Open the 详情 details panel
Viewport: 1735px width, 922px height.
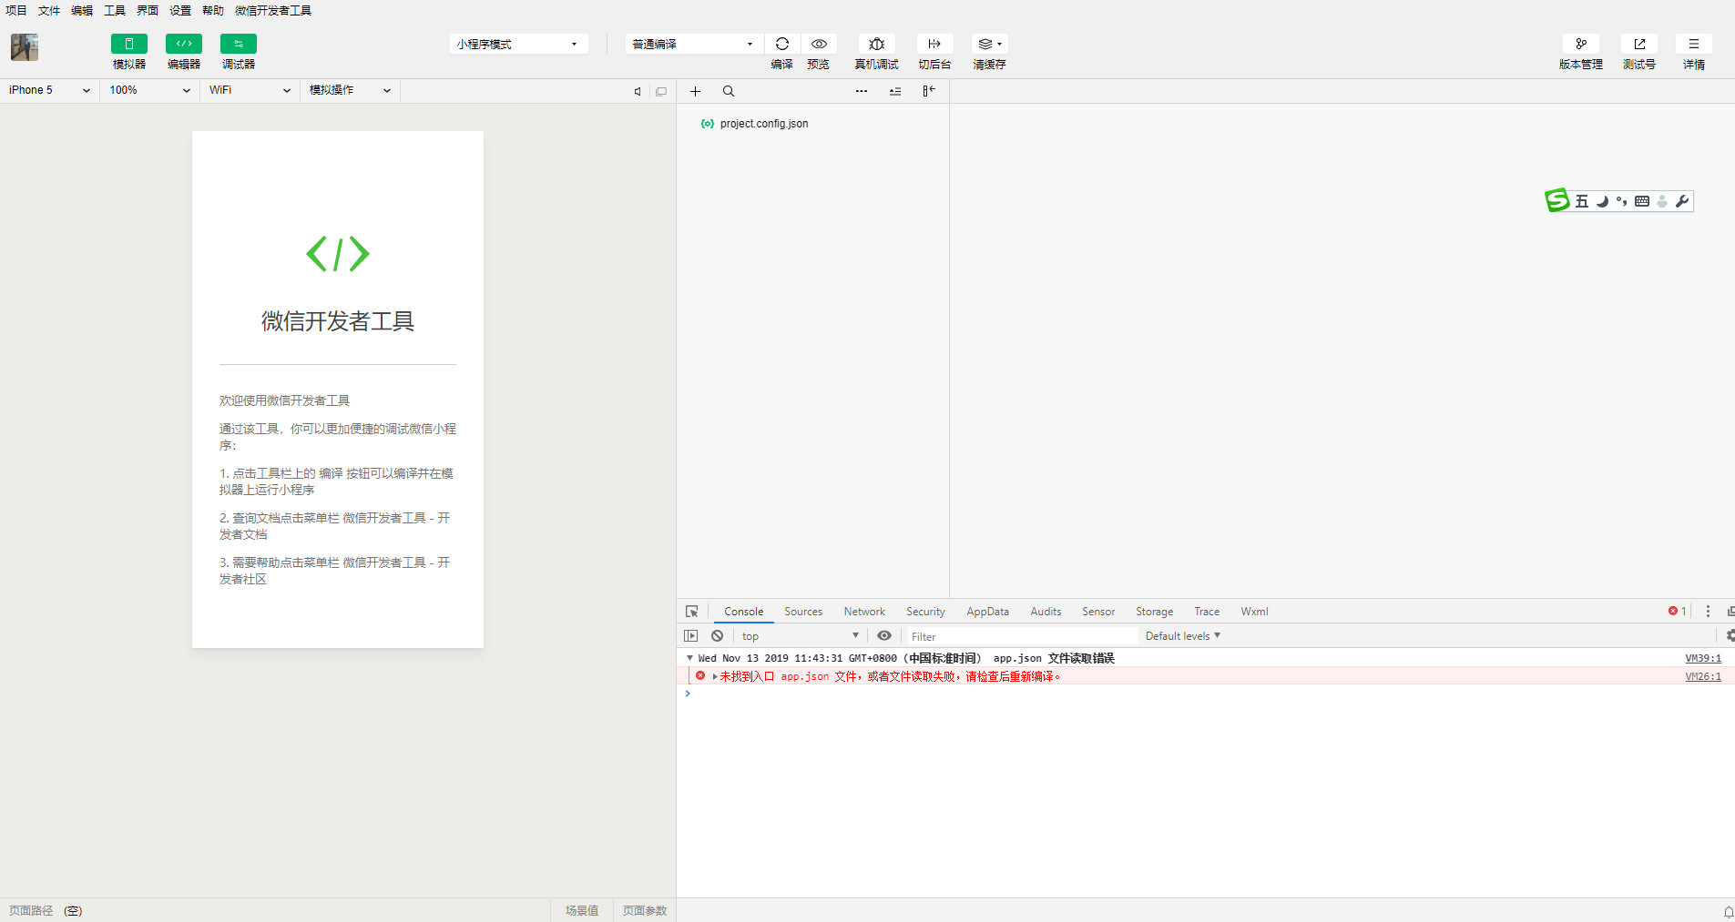tap(1694, 44)
